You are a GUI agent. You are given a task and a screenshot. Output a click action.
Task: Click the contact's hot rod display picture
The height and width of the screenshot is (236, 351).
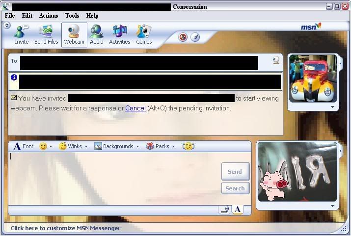coord(313,79)
